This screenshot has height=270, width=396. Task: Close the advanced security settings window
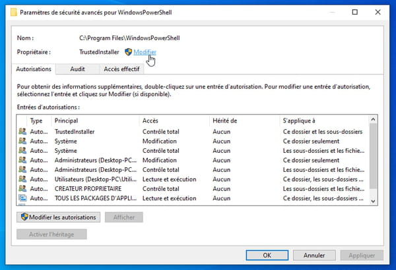378,12
